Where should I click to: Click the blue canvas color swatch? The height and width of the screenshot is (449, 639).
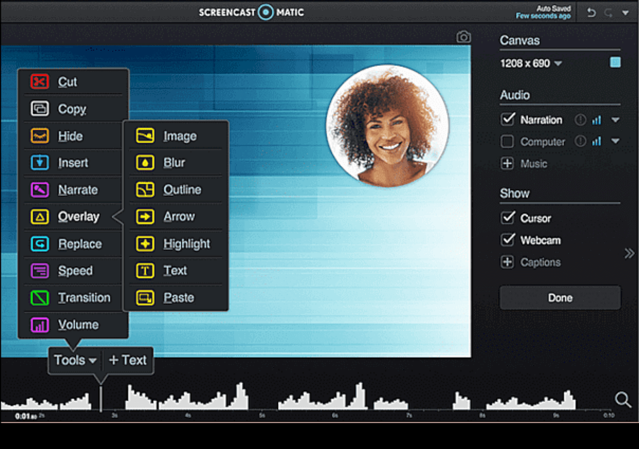point(616,62)
